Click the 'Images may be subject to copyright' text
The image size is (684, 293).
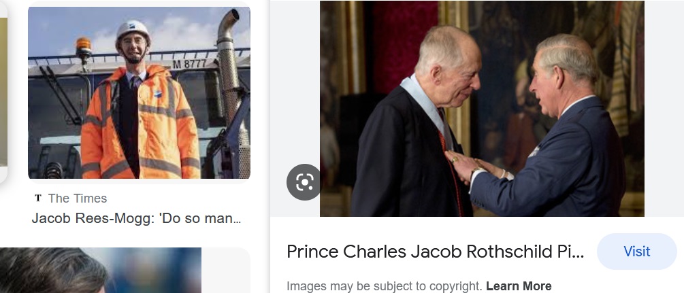[385, 286]
